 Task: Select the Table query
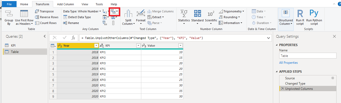pos(25,52)
